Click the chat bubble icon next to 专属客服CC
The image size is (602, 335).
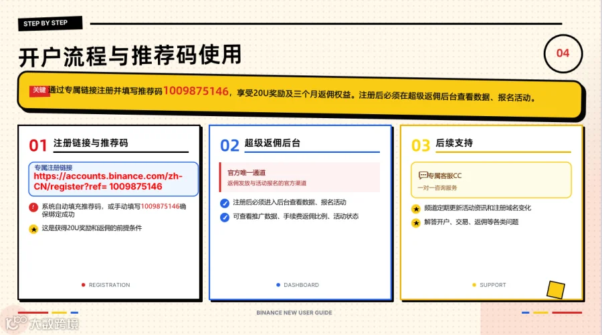click(x=423, y=176)
